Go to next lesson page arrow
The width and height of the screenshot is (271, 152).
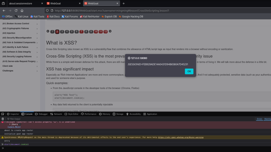pos(110,31)
